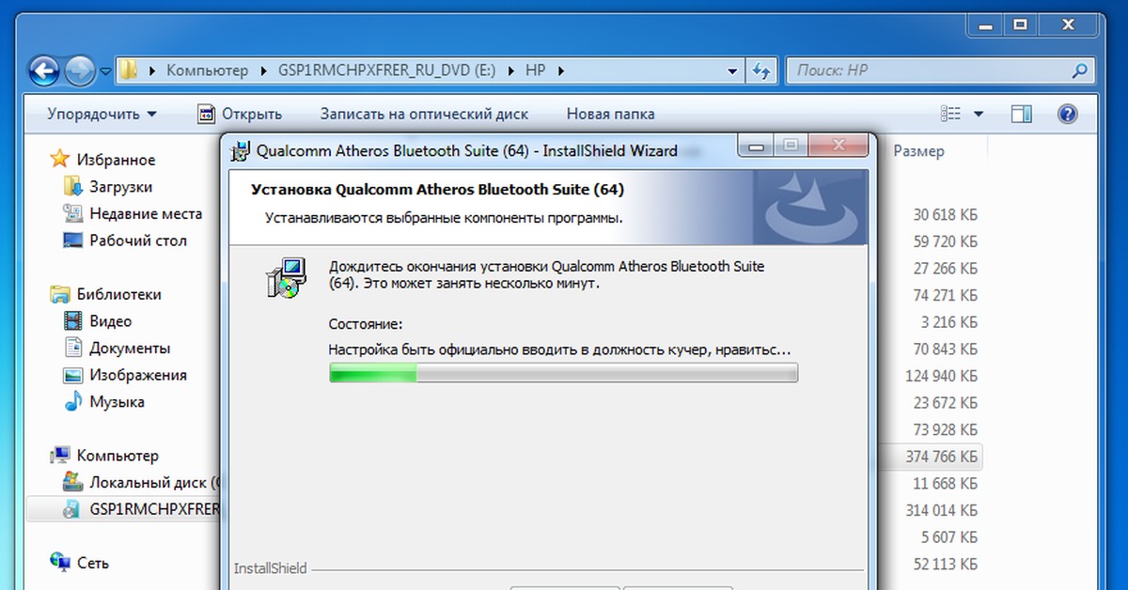Click the Открыть toolbar button

coord(241,114)
